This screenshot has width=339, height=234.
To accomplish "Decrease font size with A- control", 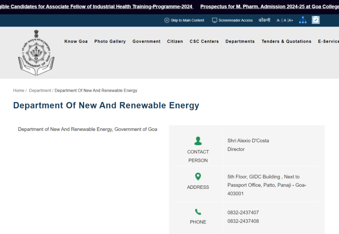I will pos(279,20).
